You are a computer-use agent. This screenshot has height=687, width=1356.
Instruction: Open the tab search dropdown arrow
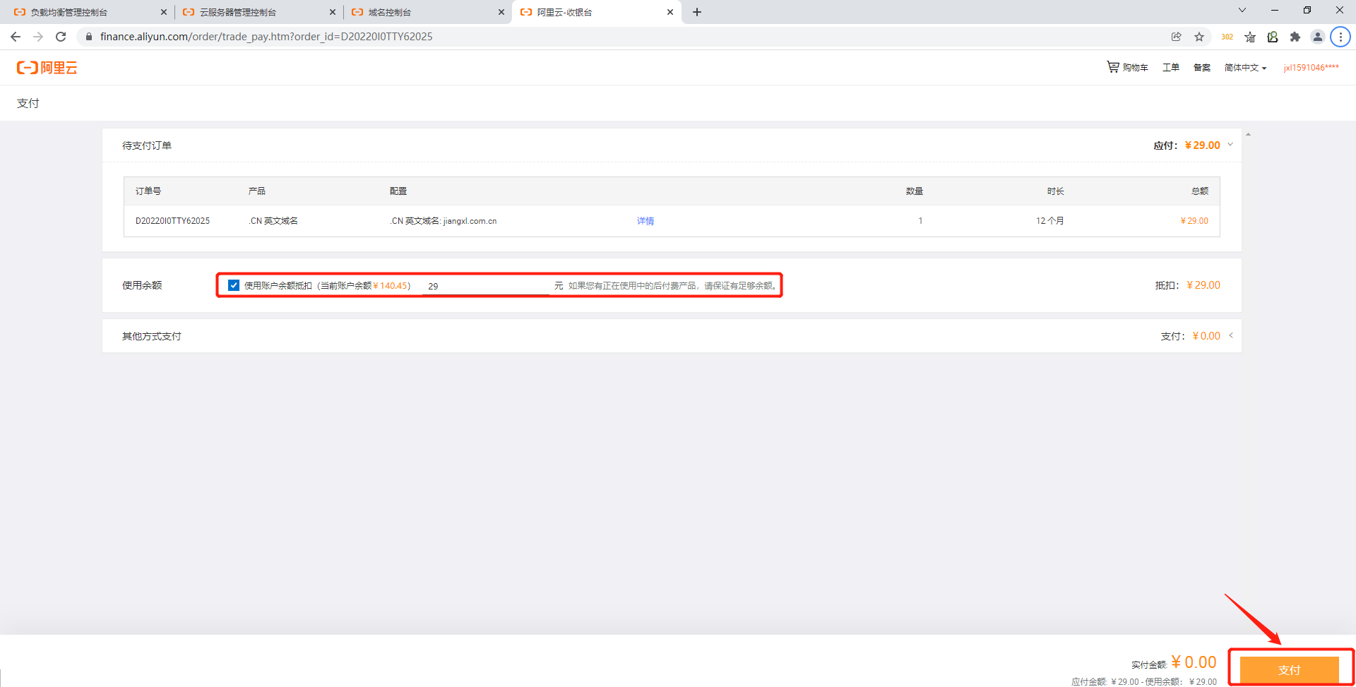coord(1242,10)
